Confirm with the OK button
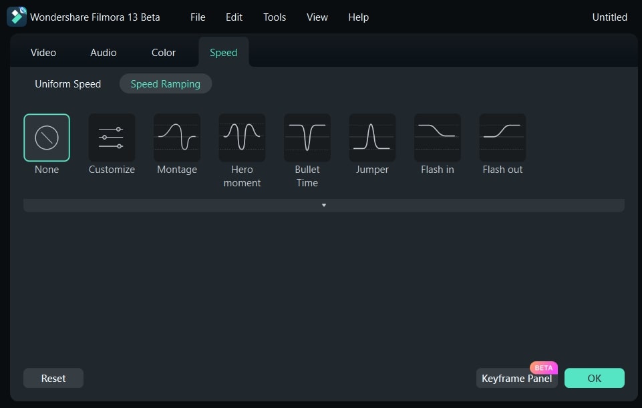Viewport: 642px width, 408px height. [595, 378]
